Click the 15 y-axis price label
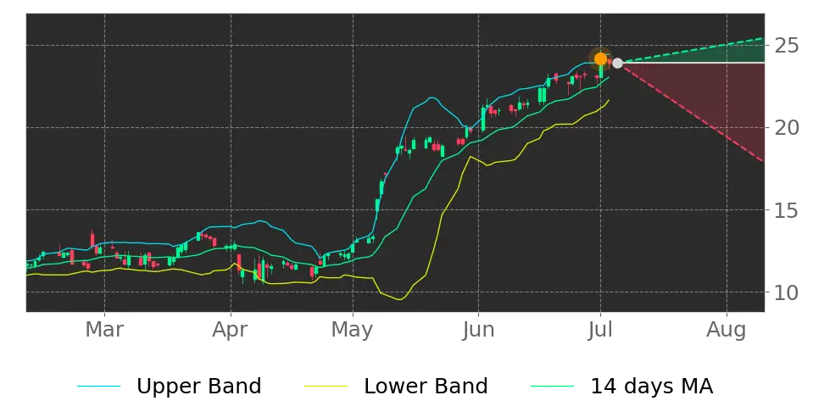824x412 pixels. pos(787,210)
